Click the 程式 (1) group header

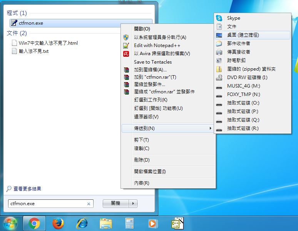pyautogui.click(x=17, y=13)
